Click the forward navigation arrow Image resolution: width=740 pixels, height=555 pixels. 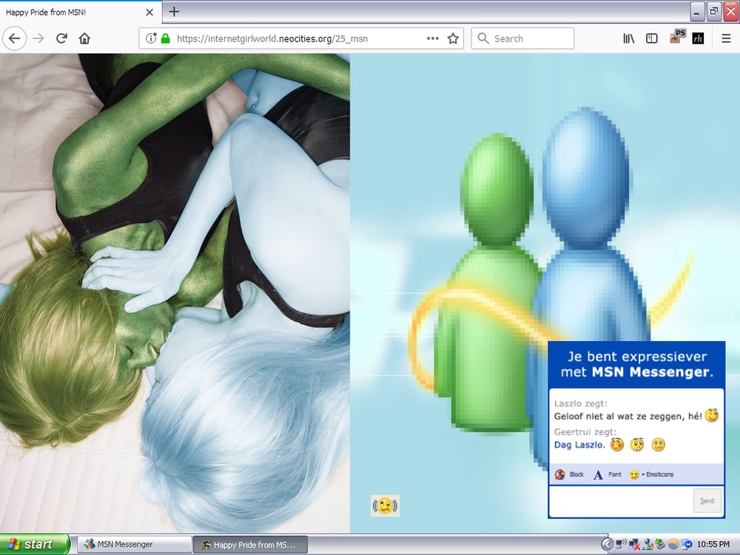(38, 38)
